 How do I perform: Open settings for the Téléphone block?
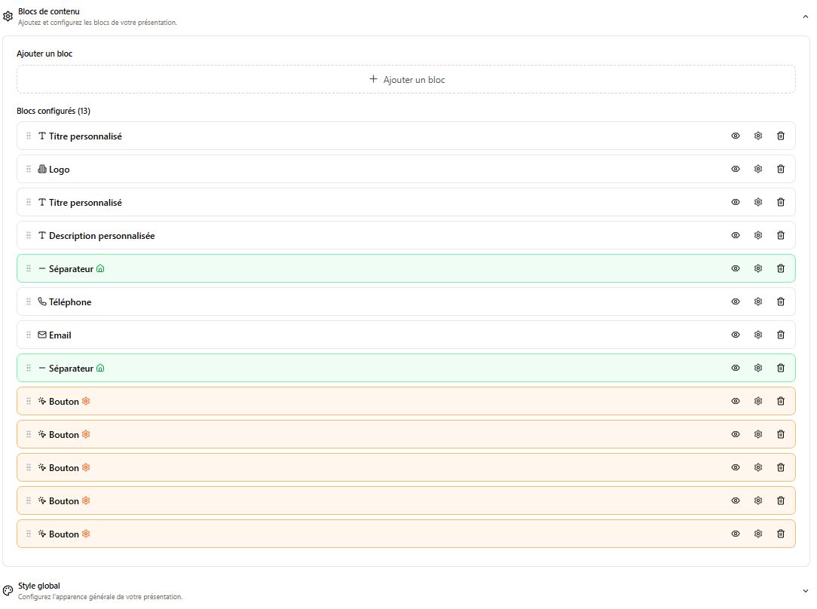(758, 301)
